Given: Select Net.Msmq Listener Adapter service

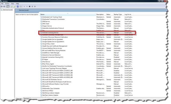Looking at the screenshot, I should pos(51,93).
